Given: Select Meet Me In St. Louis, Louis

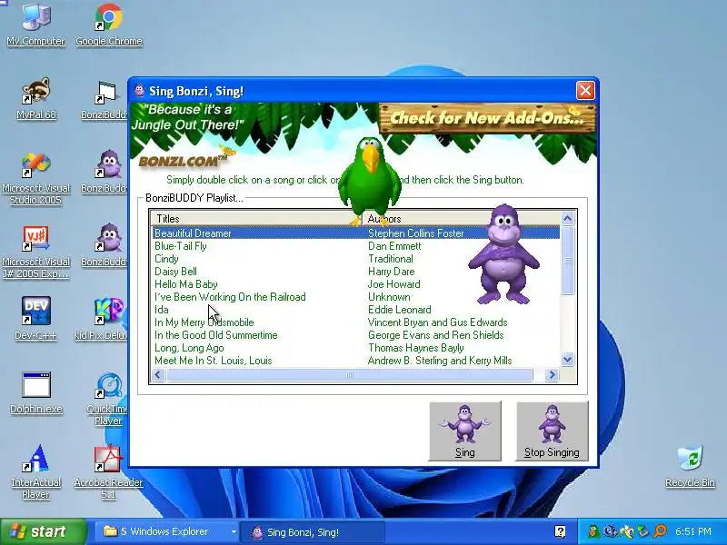Looking at the screenshot, I should click(x=214, y=361).
